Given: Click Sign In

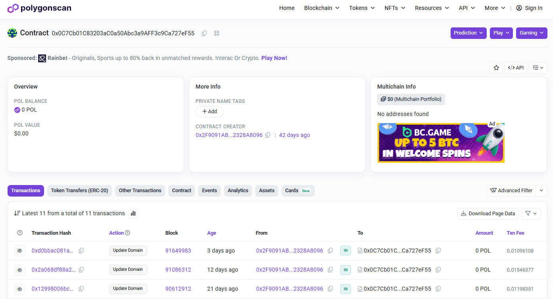Looking at the screenshot, I should [529, 8].
